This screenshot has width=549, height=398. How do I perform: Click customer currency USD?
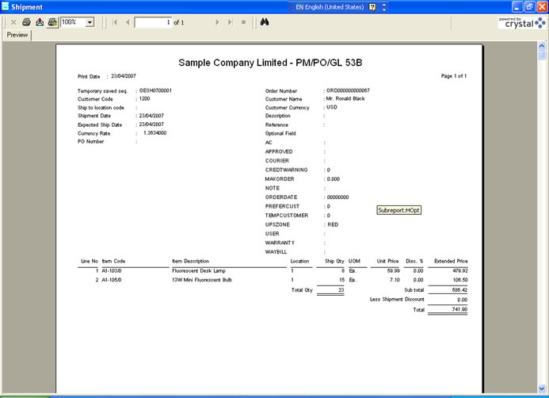332,107
